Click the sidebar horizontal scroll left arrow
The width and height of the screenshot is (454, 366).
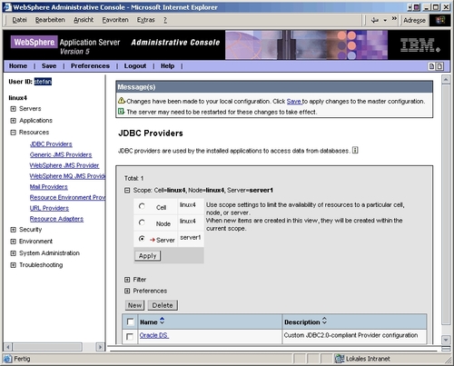(x=7, y=347)
